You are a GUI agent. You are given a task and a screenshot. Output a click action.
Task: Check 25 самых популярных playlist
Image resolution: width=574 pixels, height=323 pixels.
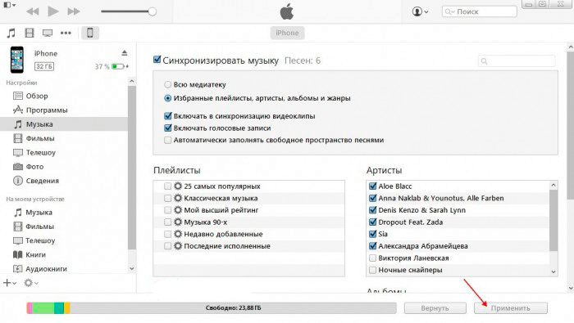(167, 186)
